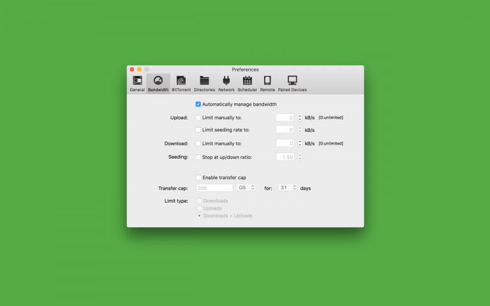Select the Downloads limit type radio
Viewport: 490px width, 306px height.
click(200, 201)
